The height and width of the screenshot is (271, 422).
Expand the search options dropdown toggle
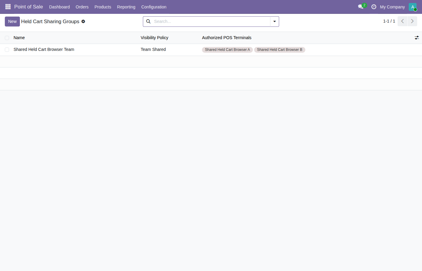[275, 21]
